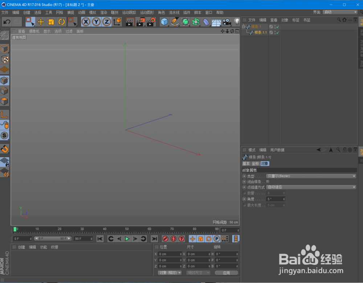The width and height of the screenshot is (363, 283).
Task: Add a Light object
Action: 237,22
